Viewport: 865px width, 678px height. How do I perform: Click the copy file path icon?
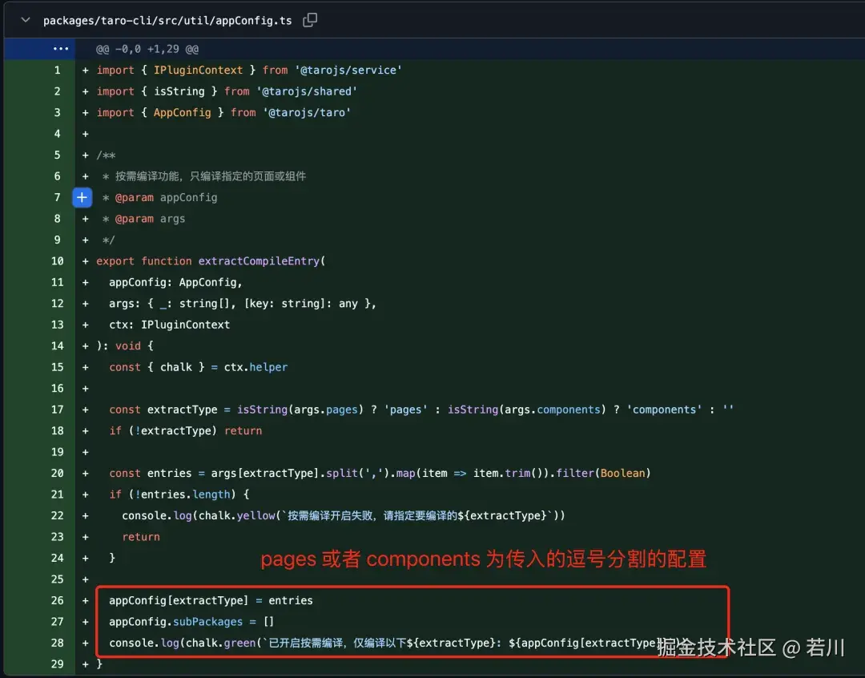[310, 20]
